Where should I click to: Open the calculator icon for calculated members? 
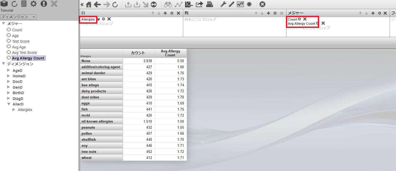point(24,4)
